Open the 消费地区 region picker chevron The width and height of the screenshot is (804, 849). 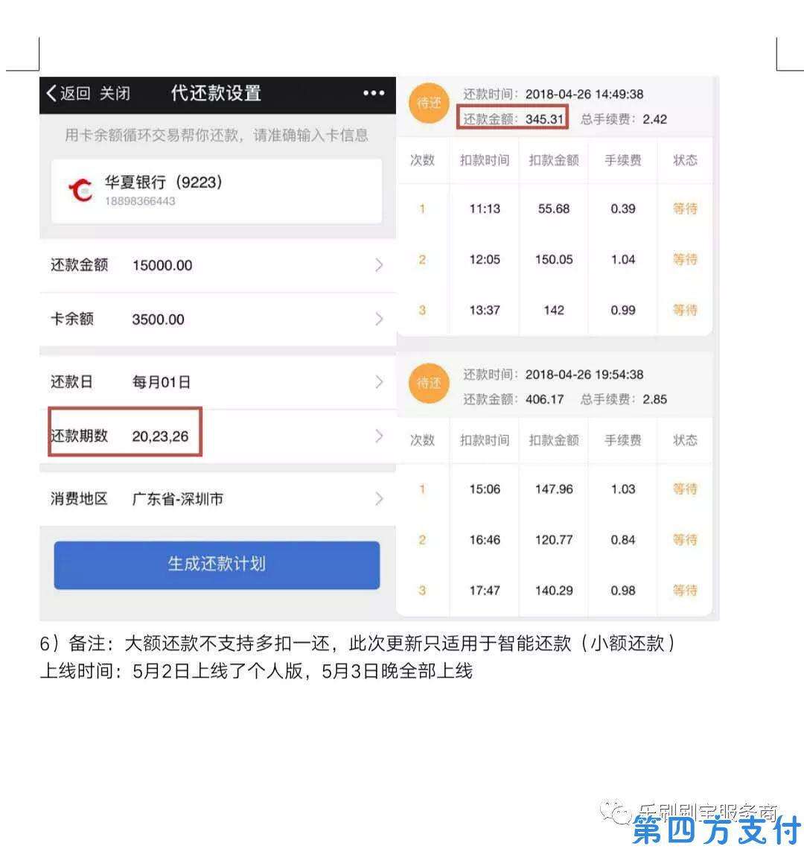pyautogui.click(x=380, y=498)
